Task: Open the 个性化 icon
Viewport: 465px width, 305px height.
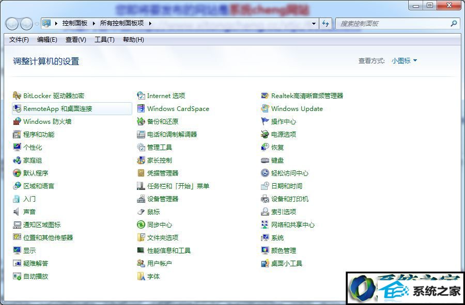Action: click(x=17, y=147)
